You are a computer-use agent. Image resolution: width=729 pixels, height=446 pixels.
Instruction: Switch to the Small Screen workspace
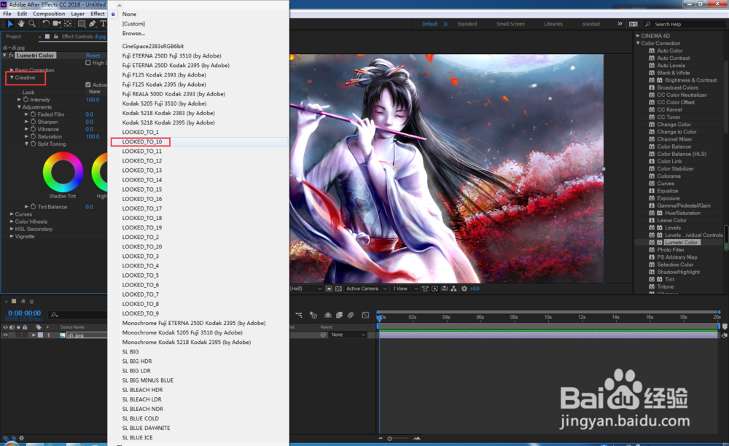tap(510, 24)
